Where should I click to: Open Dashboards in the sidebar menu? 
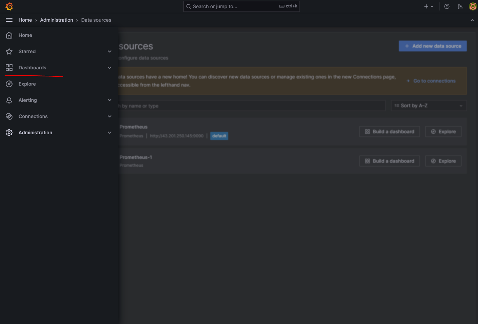coord(32,68)
